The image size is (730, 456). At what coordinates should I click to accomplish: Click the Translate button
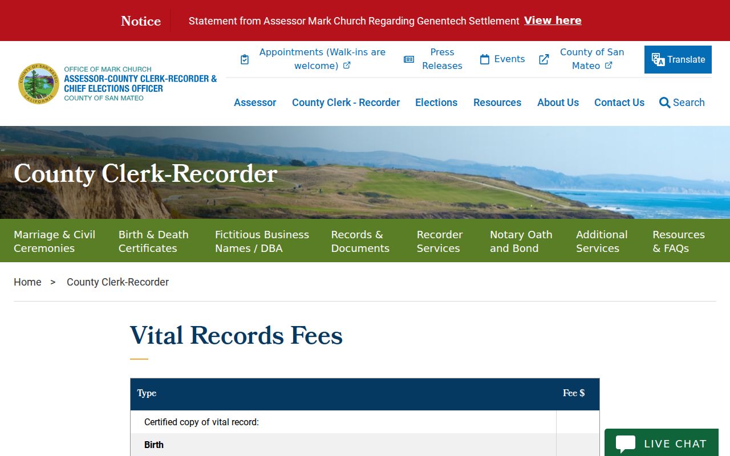tap(678, 59)
